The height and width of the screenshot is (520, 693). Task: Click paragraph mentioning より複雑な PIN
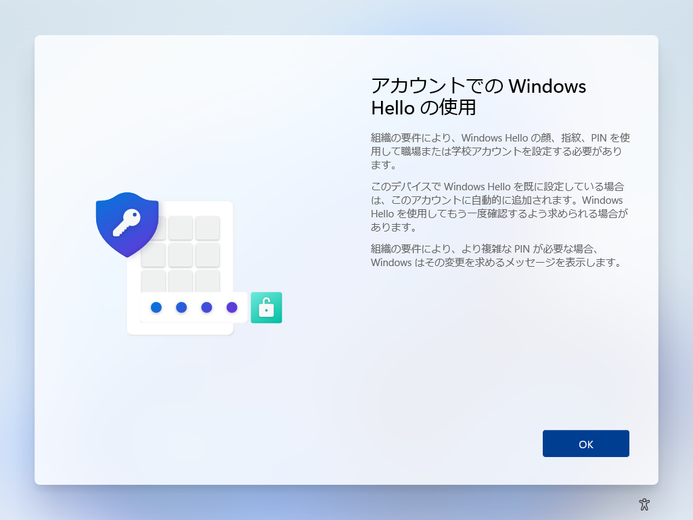point(497,255)
